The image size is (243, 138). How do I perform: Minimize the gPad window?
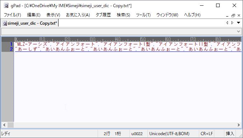pos(202,6)
